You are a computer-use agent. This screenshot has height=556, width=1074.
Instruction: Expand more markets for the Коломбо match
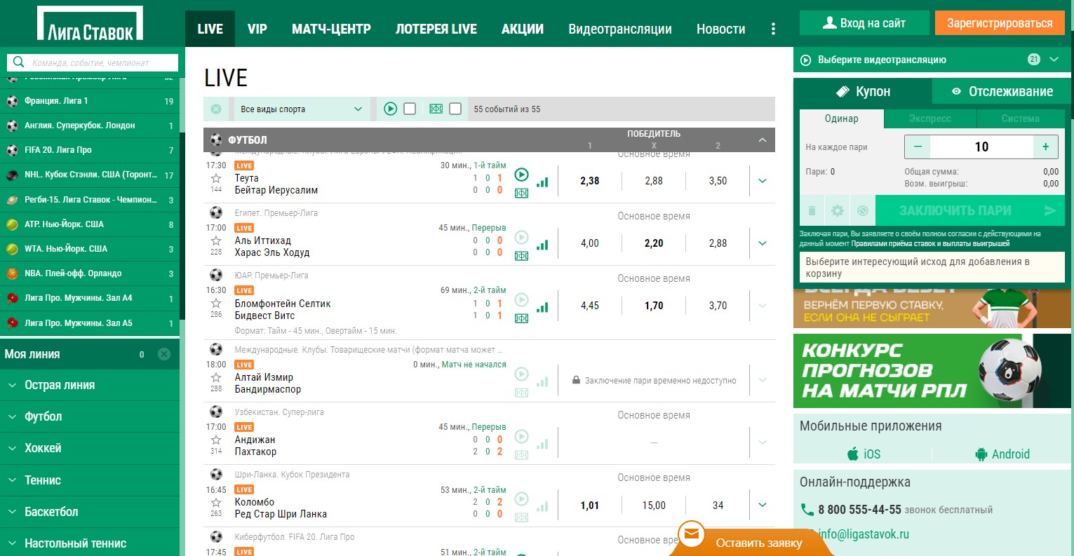tap(763, 505)
